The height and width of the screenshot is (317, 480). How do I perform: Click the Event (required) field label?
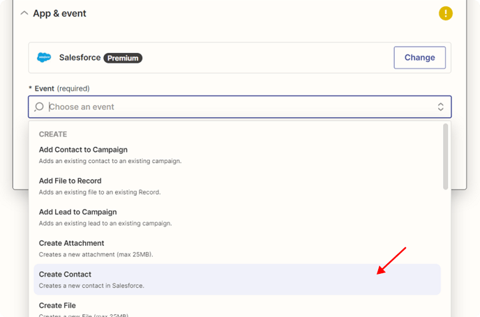pyautogui.click(x=59, y=88)
